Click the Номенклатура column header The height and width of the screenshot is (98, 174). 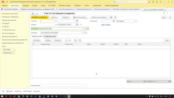pyautogui.click(x=45, y=44)
